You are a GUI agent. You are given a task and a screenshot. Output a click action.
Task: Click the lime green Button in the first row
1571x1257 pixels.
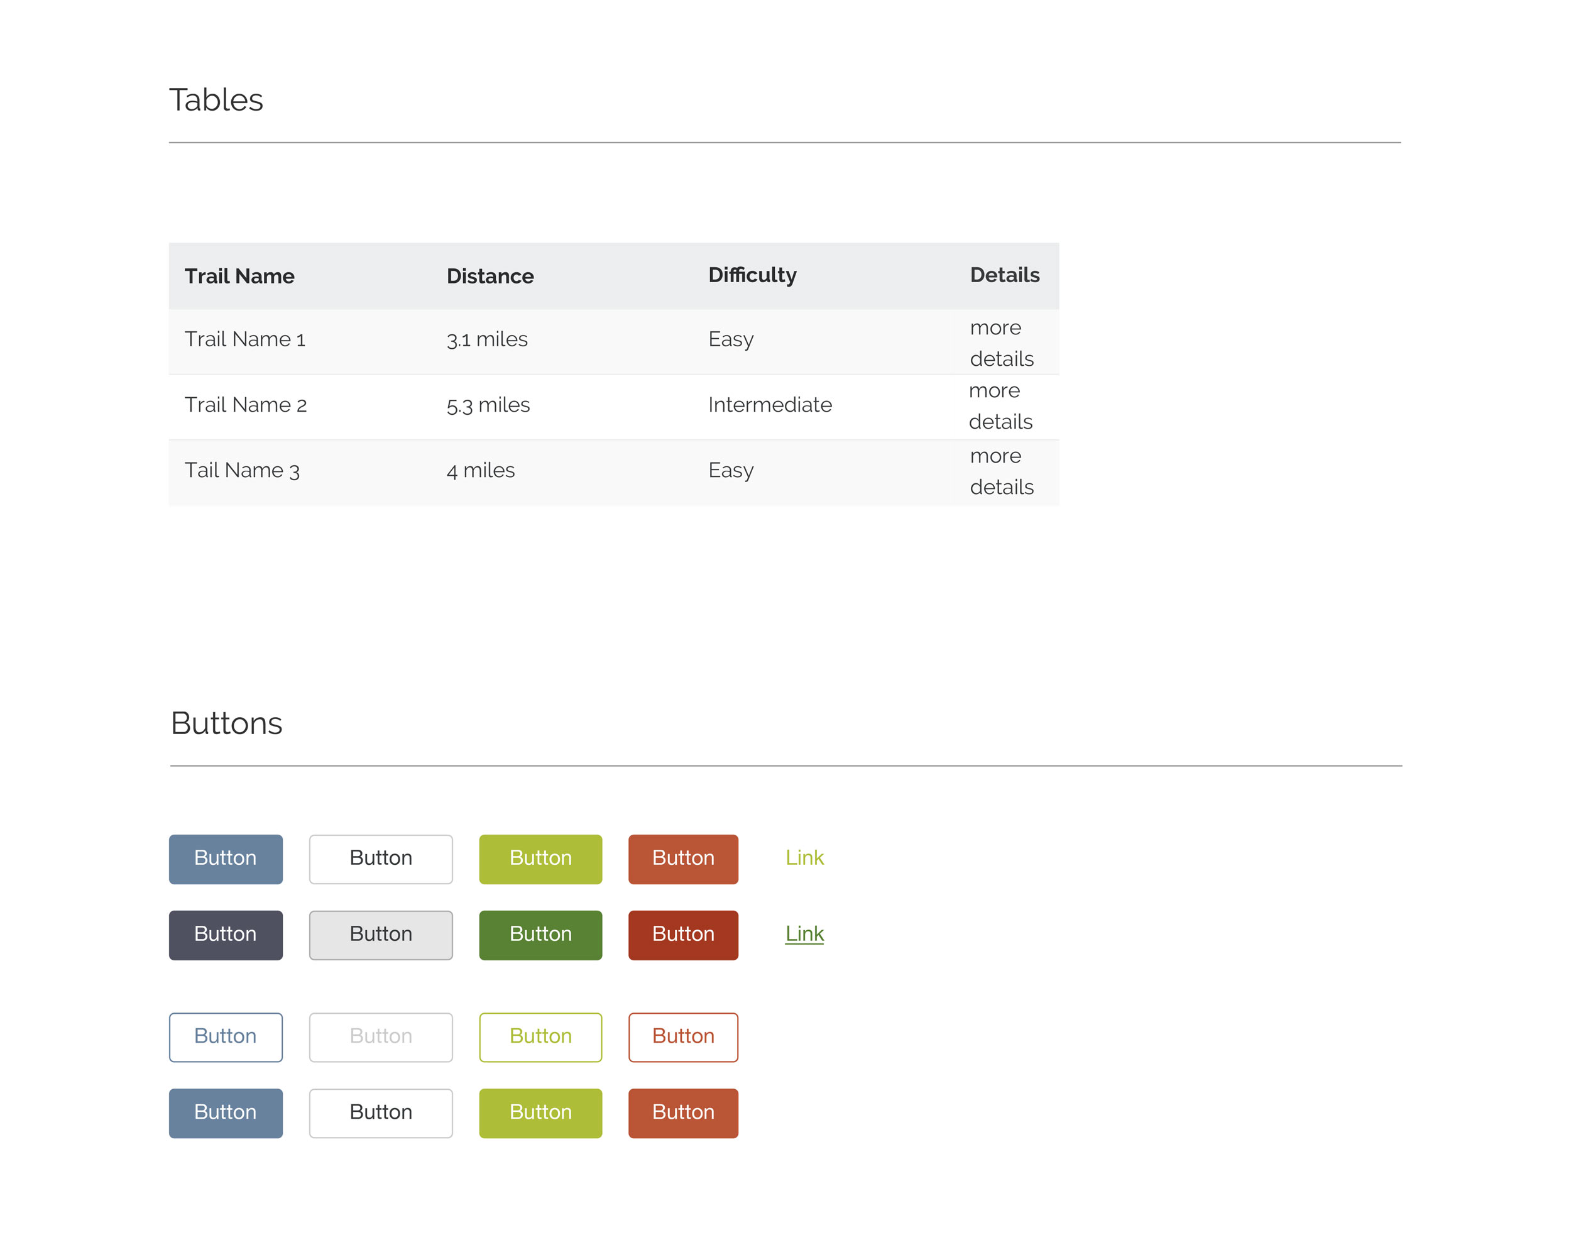pos(540,859)
